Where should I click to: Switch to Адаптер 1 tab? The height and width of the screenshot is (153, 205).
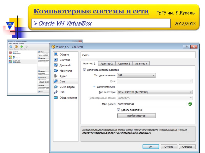pos(89,63)
